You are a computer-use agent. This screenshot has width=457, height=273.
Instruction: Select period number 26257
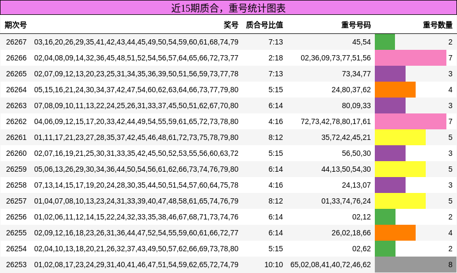click(x=16, y=201)
